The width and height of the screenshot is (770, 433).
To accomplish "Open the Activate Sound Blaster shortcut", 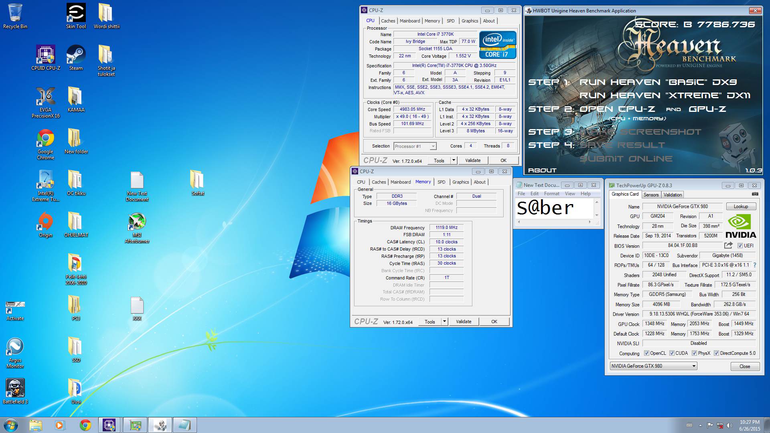I will (x=15, y=311).
